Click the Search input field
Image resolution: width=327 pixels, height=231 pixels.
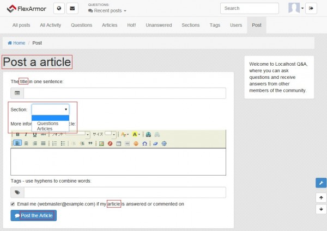tap(250, 8)
